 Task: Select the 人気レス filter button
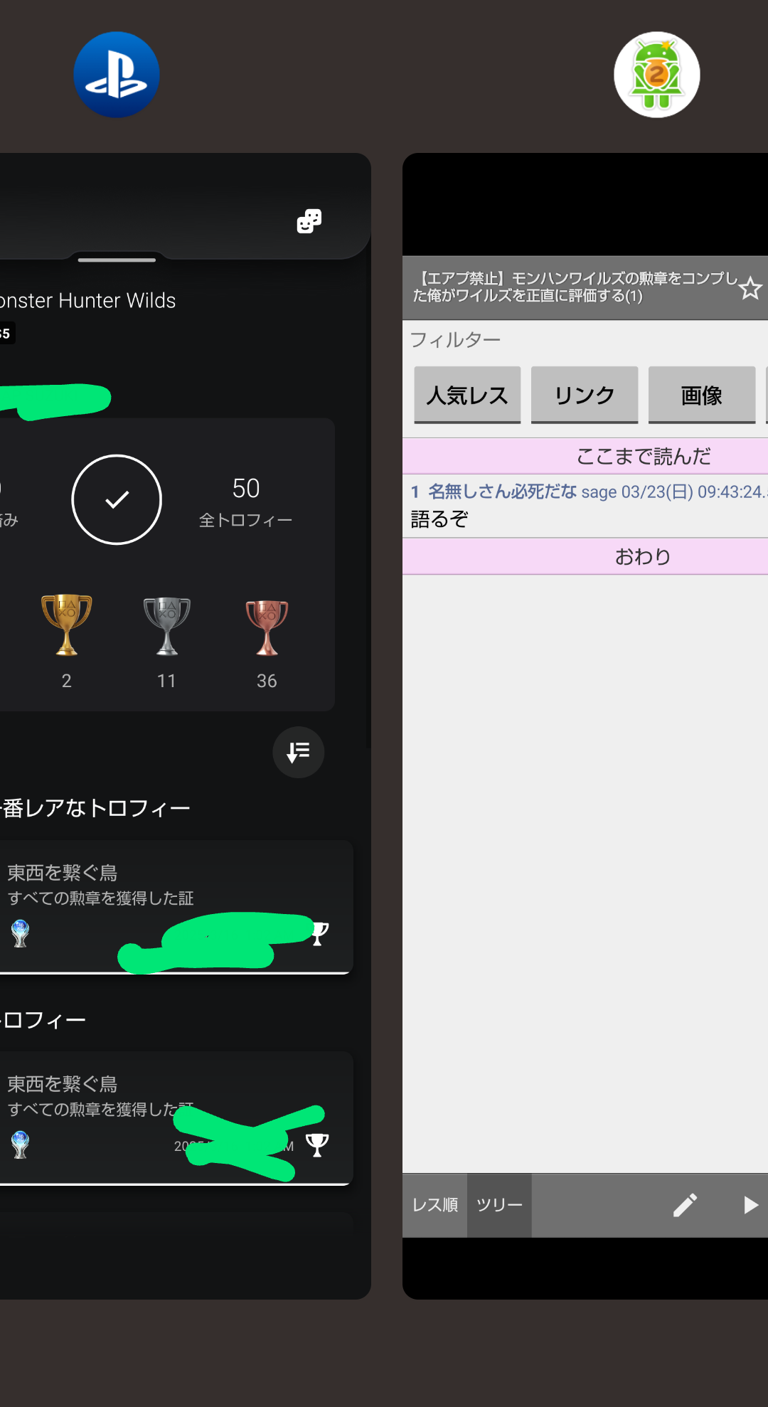(467, 395)
